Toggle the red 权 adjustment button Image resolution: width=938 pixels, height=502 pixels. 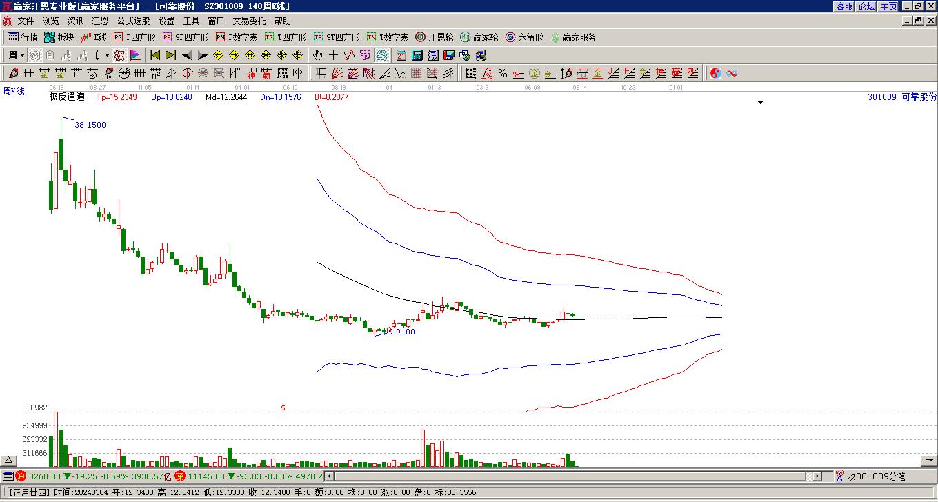(119, 55)
